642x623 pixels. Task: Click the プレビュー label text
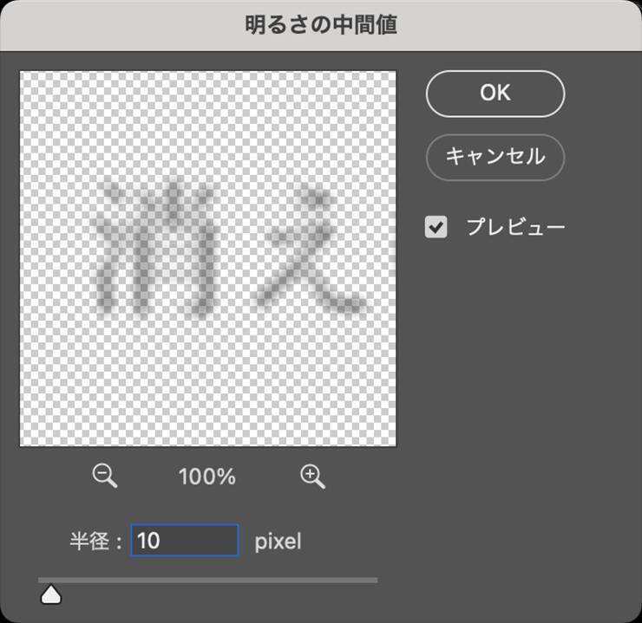coord(515,228)
